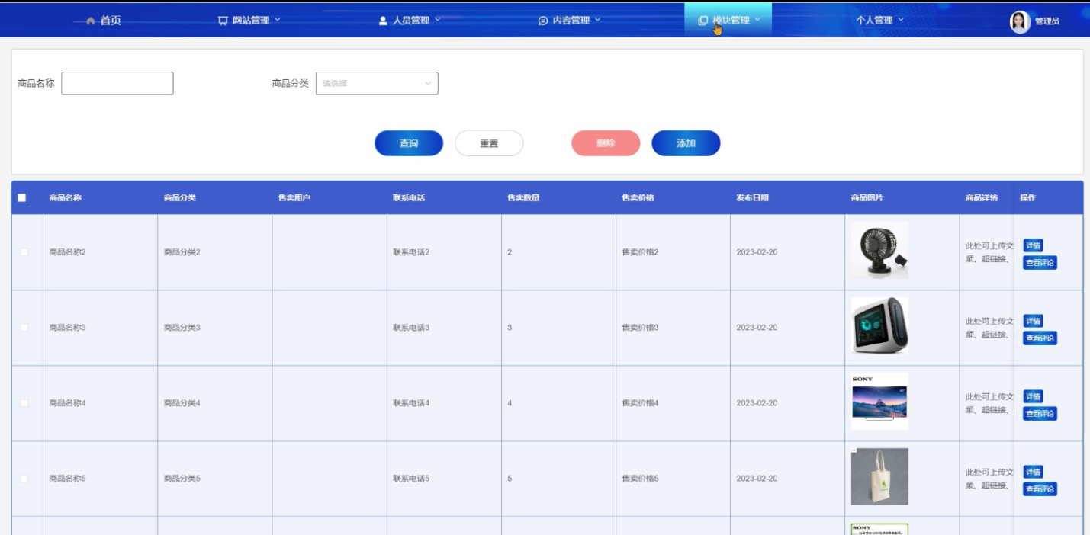Click the 售卖数量 column header
1090x535 pixels.
[x=523, y=198]
